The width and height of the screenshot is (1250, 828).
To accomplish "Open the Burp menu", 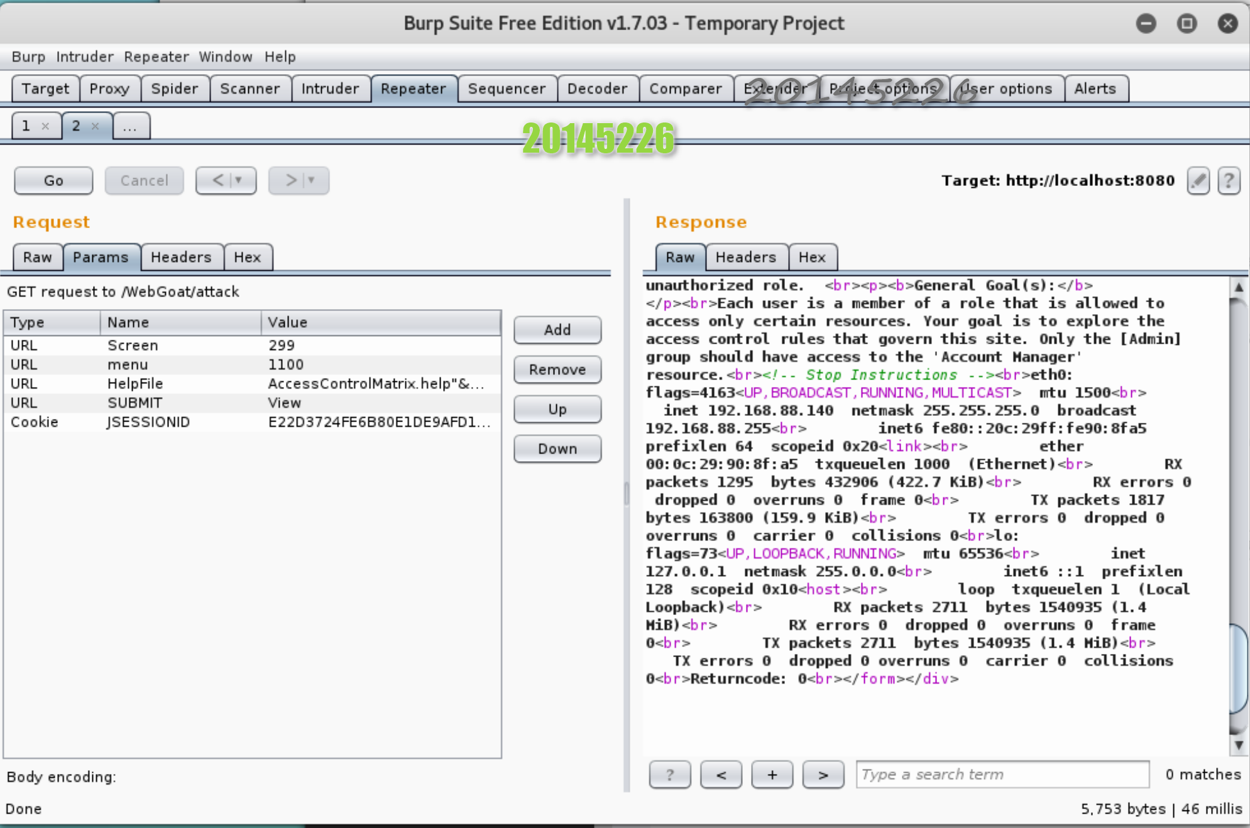I will [28, 57].
